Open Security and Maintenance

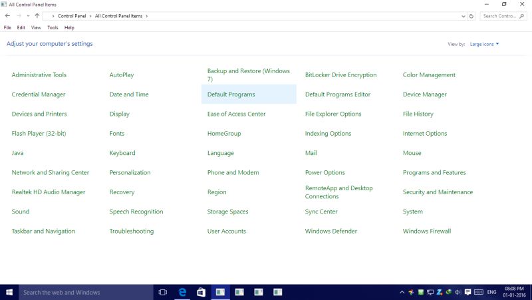click(438, 192)
